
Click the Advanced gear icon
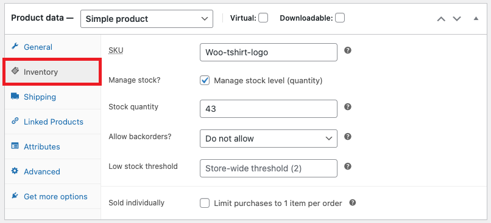(15, 171)
